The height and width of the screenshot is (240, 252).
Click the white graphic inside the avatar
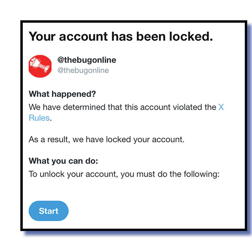point(40,66)
